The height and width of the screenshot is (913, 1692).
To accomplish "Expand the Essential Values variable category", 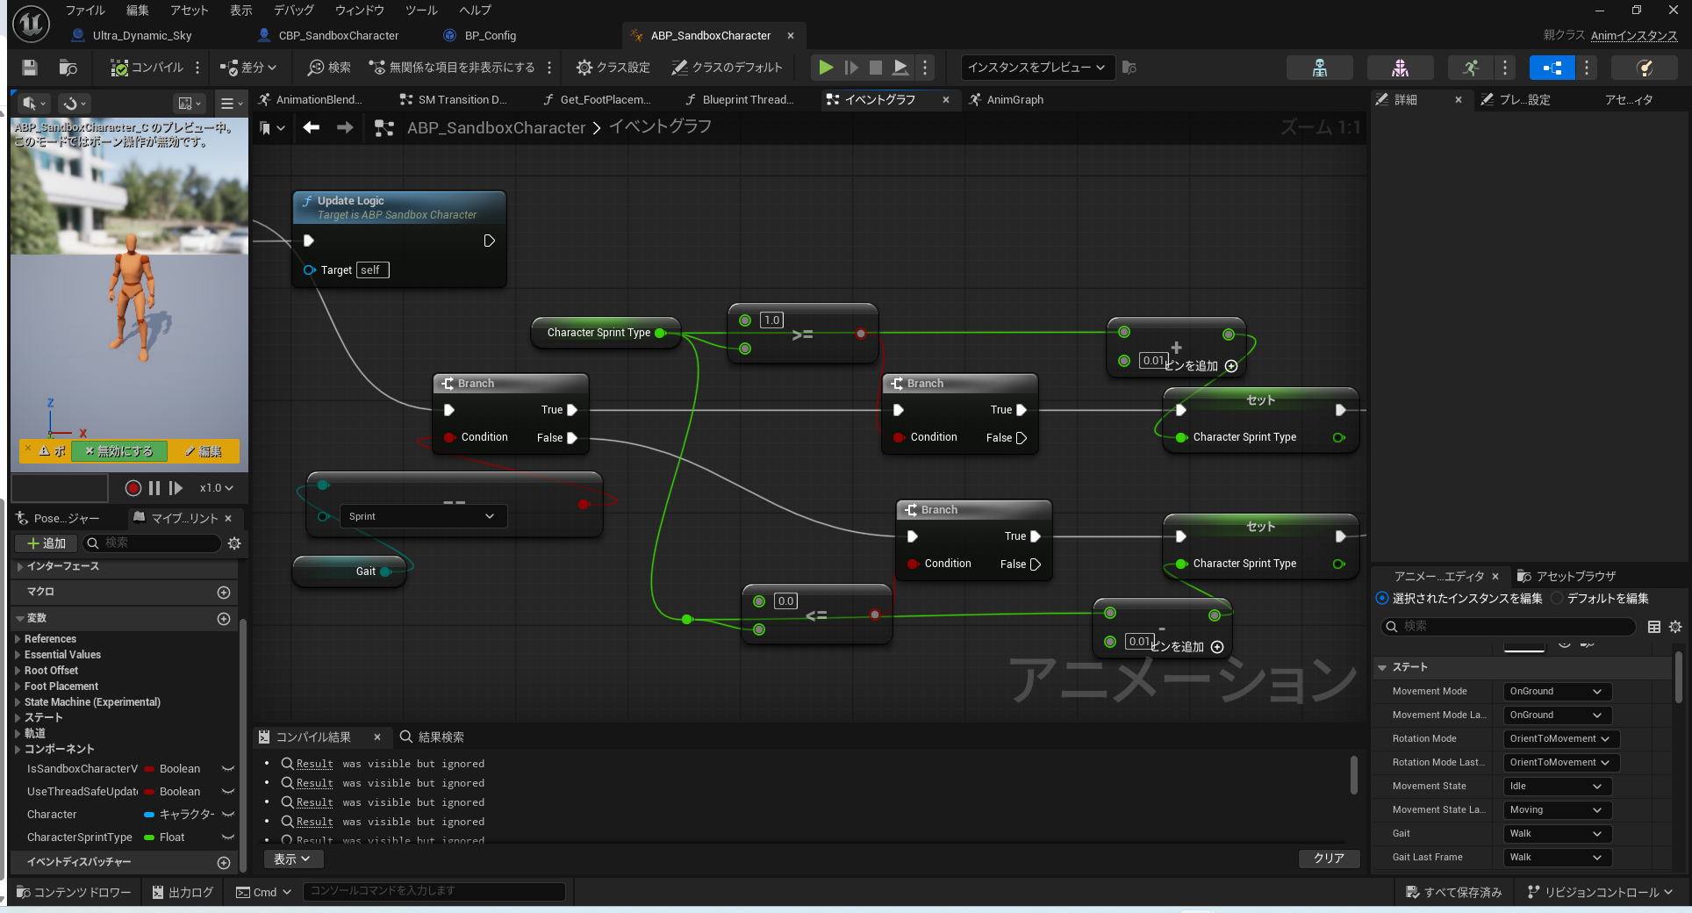I will coord(18,655).
